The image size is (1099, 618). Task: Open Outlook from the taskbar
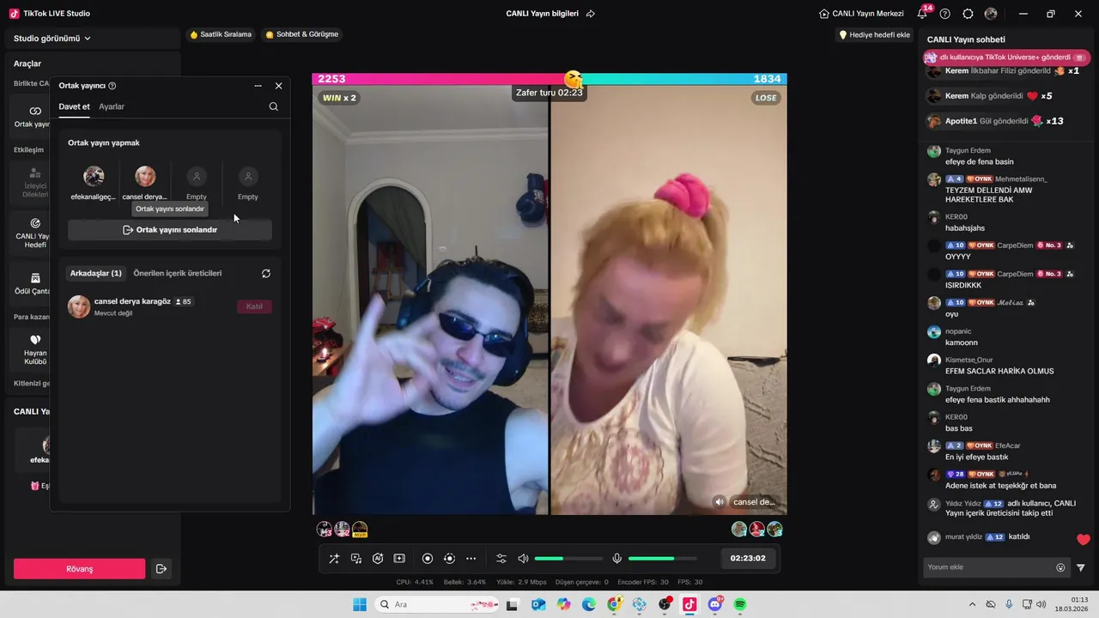click(x=538, y=604)
